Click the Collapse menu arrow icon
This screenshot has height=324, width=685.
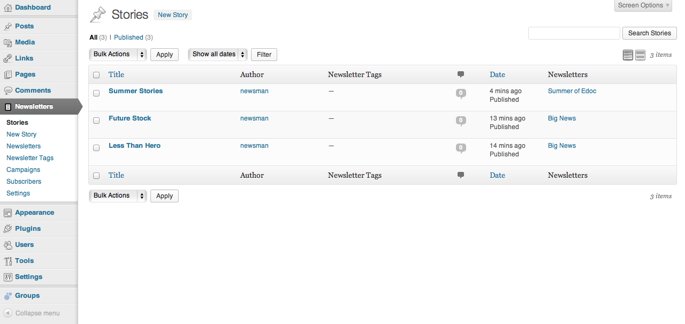tap(8, 313)
